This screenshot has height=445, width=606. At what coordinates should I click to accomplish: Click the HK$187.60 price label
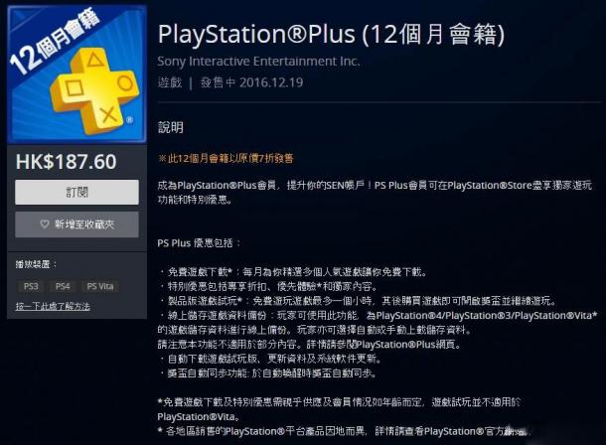pyautogui.click(x=66, y=162)
